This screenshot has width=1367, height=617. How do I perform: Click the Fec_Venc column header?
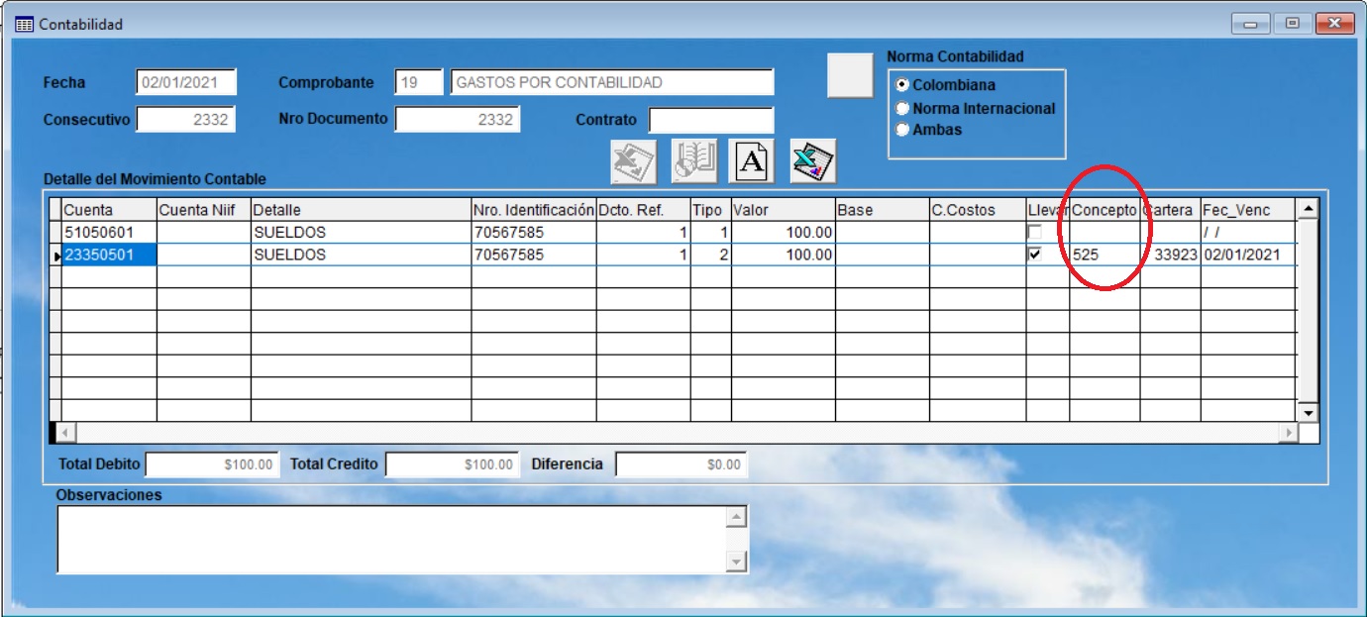click(x=1248, y=210)
